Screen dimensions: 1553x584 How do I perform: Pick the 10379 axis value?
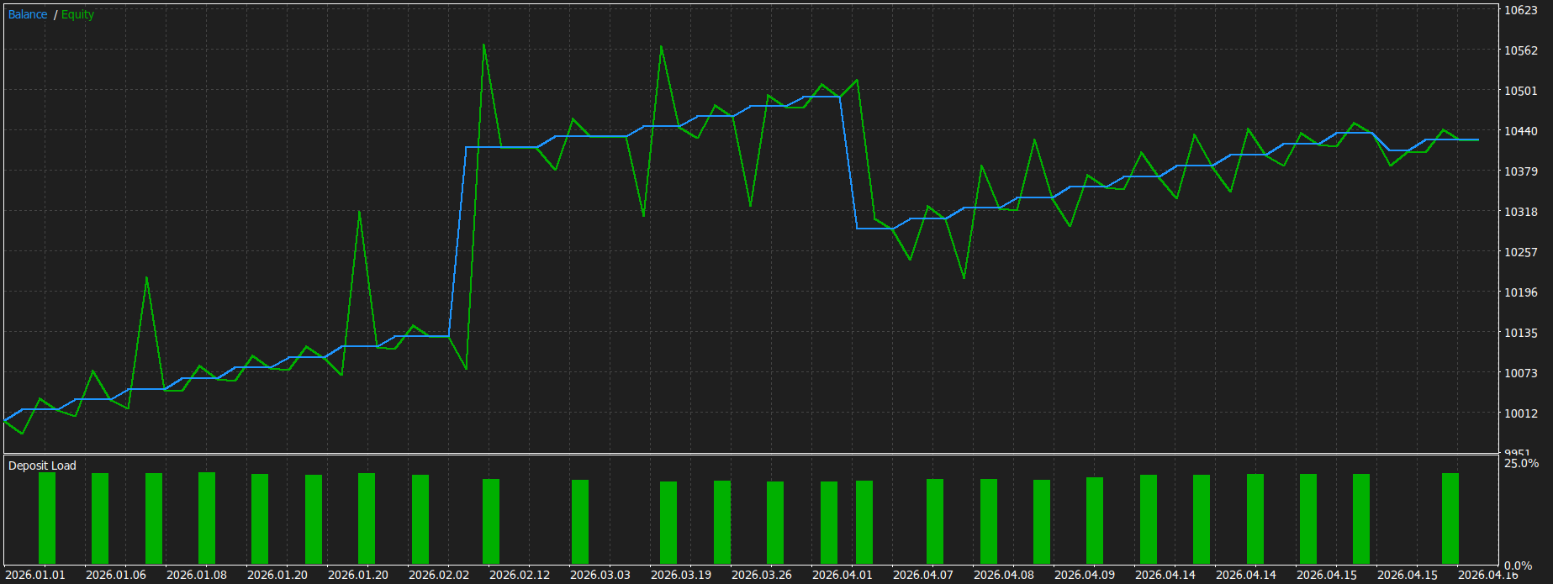click(1521, 171)
